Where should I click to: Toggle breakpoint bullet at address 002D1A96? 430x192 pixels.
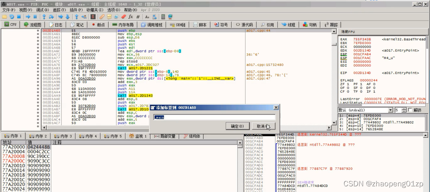coord(38,78)
